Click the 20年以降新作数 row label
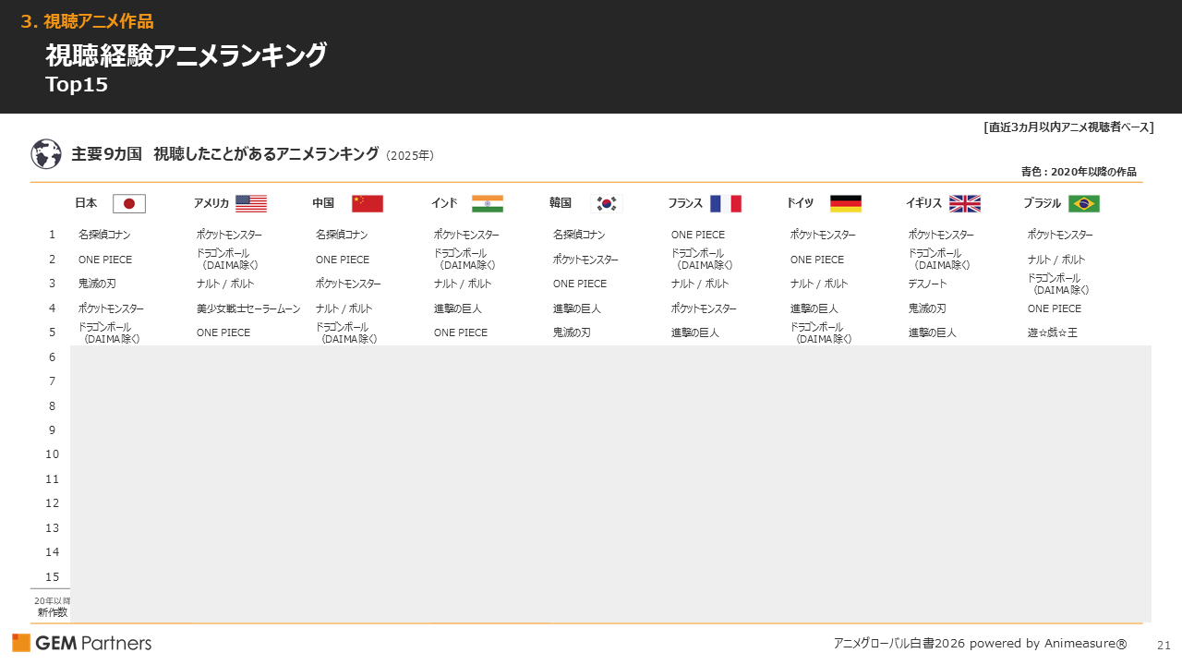 [x=50, y=605]
